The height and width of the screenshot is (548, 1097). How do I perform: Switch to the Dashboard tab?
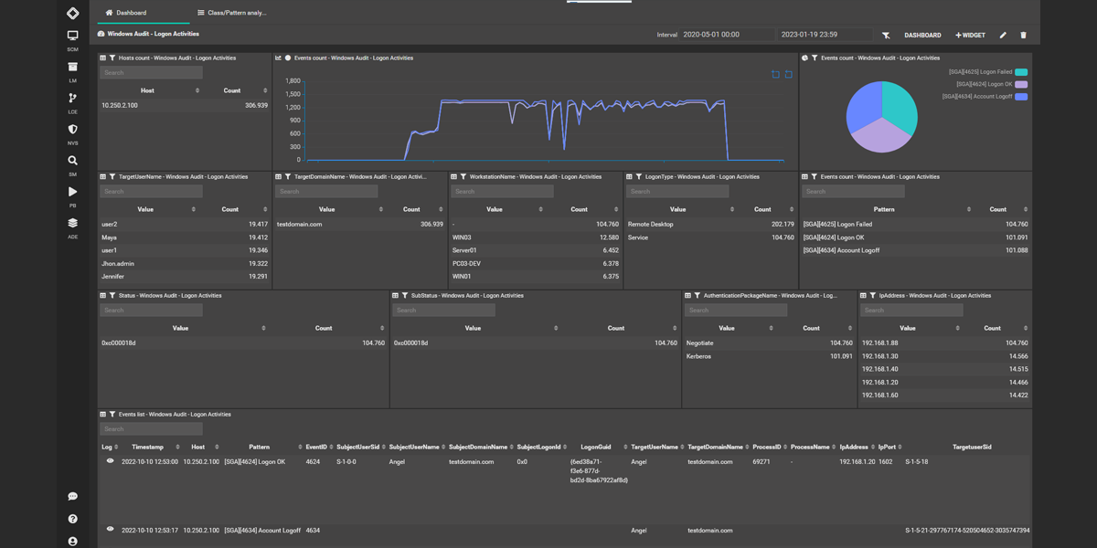126,13
